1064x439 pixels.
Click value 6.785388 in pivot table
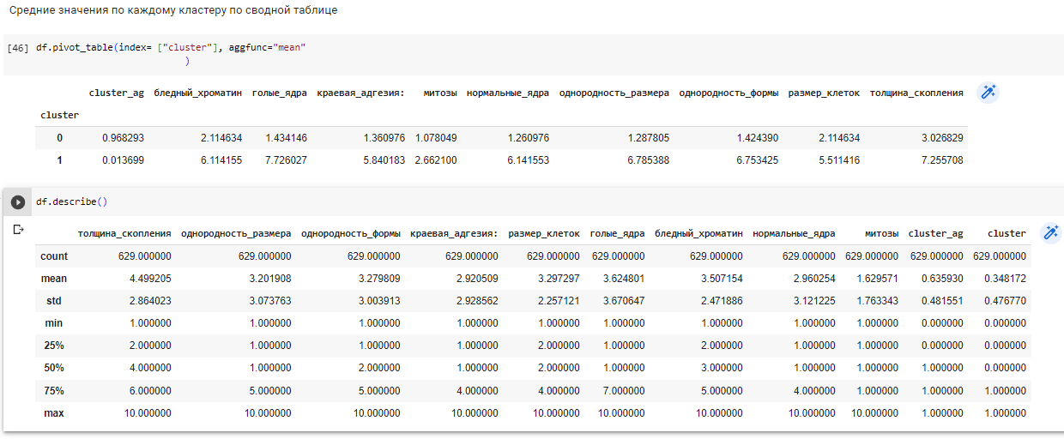point(648,159)
